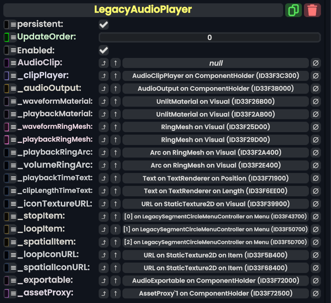Click the up arrow beside _stopItem
The width and height of the screenshot is (331, 303).
[116, 217]
